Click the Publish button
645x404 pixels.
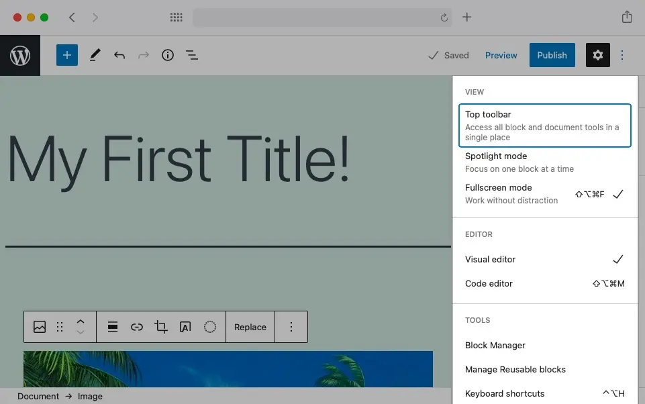pyautogui.click(x=552, y=55)
